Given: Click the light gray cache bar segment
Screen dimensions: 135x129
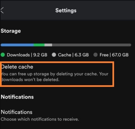Looking at the screenshot, I should point(48,45).
